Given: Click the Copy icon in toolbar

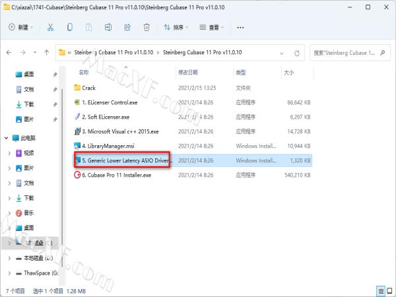Looking at the screenshot, I should point(70,27).
